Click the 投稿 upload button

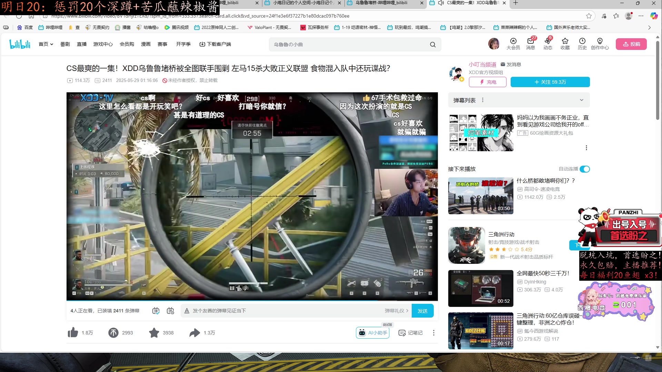[631, 44]
